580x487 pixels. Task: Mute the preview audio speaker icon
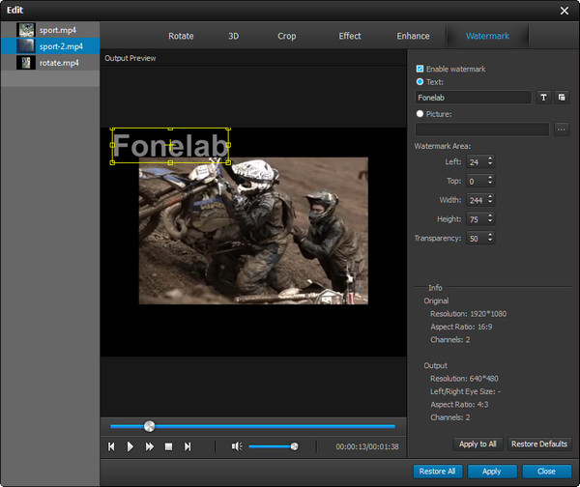pos(237,446)
